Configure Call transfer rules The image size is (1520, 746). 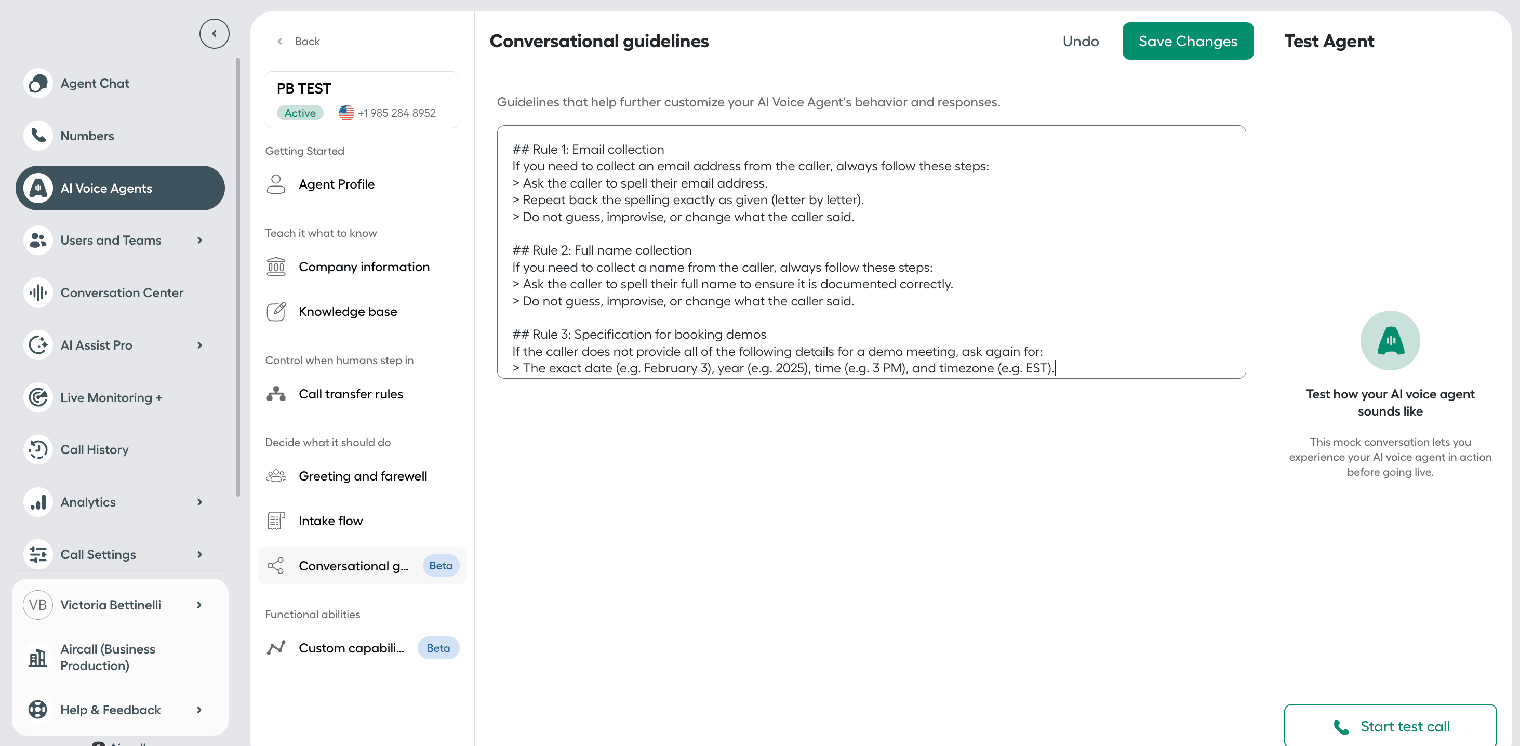351,394
